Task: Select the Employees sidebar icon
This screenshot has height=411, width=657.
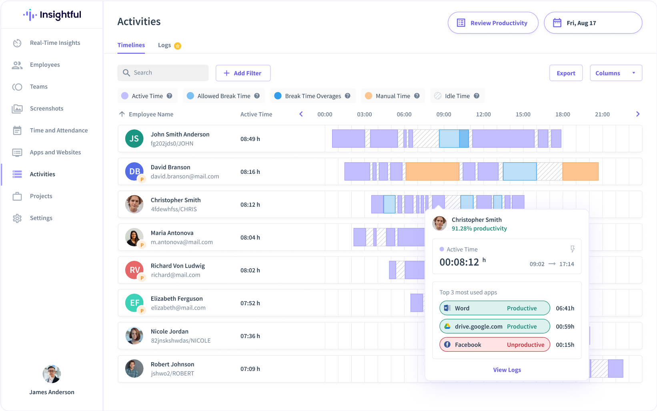Action: point(17,64)
